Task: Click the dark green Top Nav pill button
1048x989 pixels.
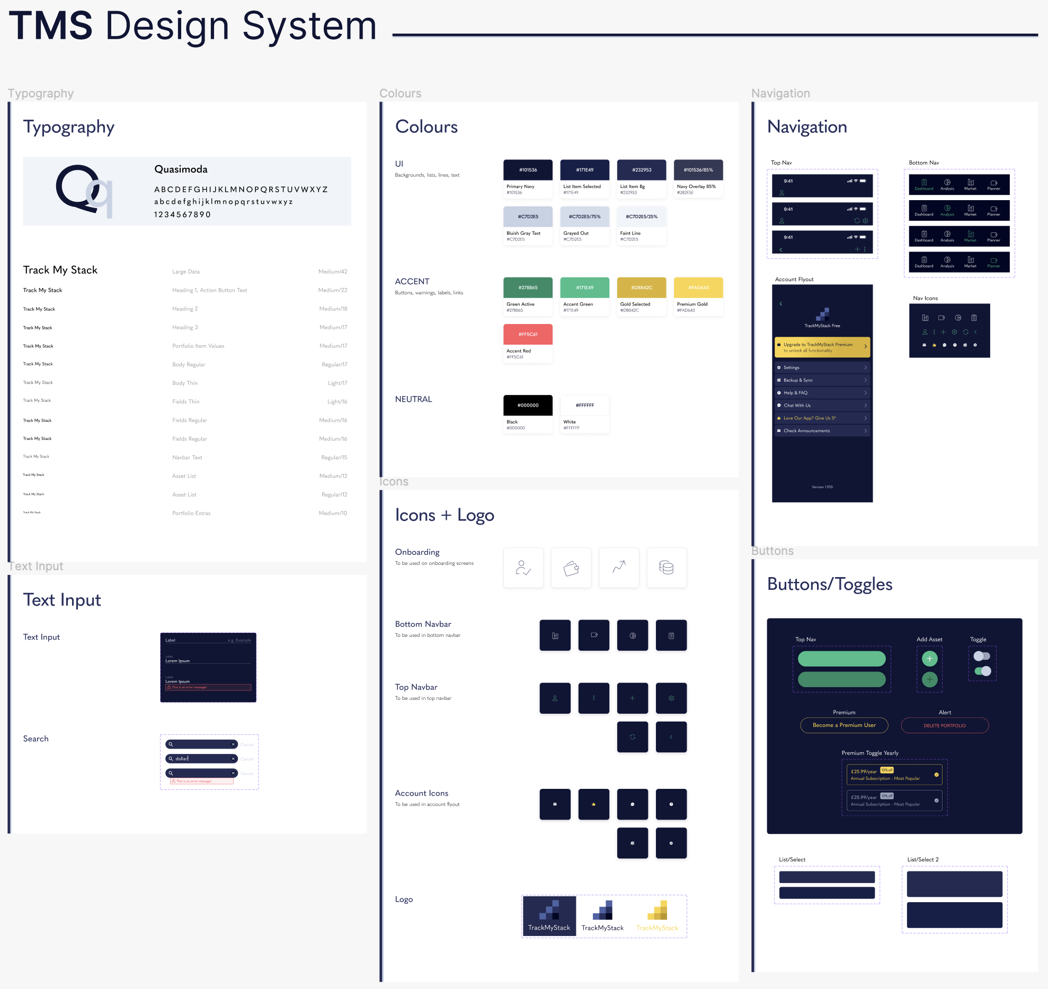Action: coord(842,679)
